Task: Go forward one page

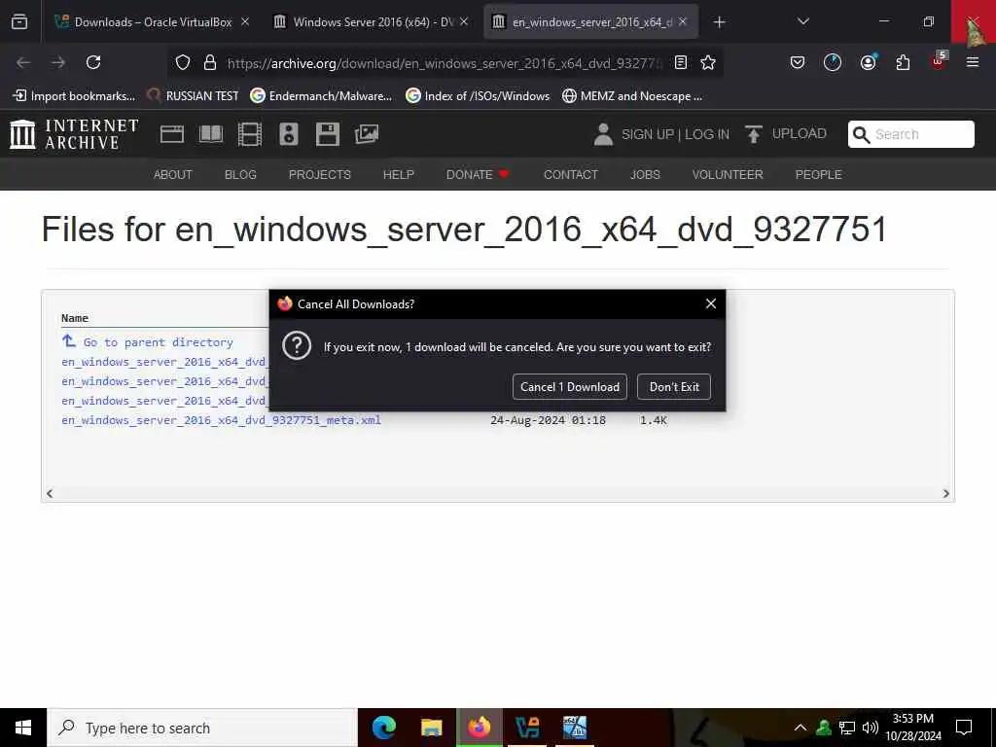Action: pos(58,62)
